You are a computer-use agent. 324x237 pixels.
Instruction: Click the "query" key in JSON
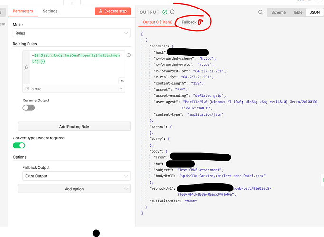pos(156,139)
